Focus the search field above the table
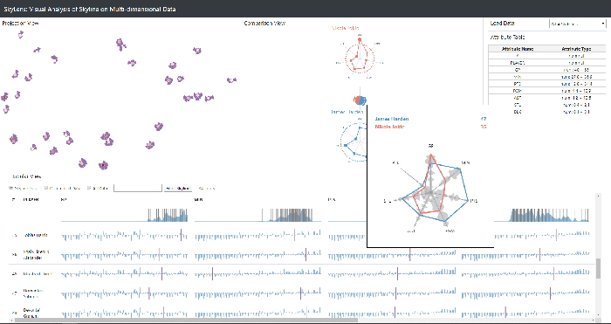The height and width of the screenshot is (324, 611). [x=138, y=189]
